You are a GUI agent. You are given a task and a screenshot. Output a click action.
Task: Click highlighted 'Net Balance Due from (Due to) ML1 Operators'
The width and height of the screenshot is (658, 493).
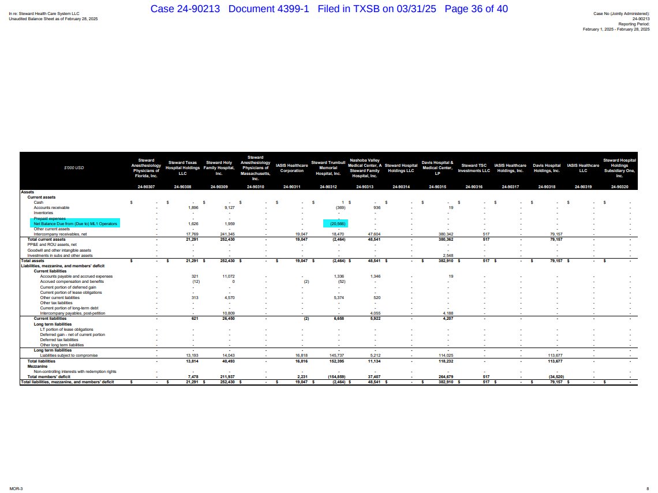point(75,223)
